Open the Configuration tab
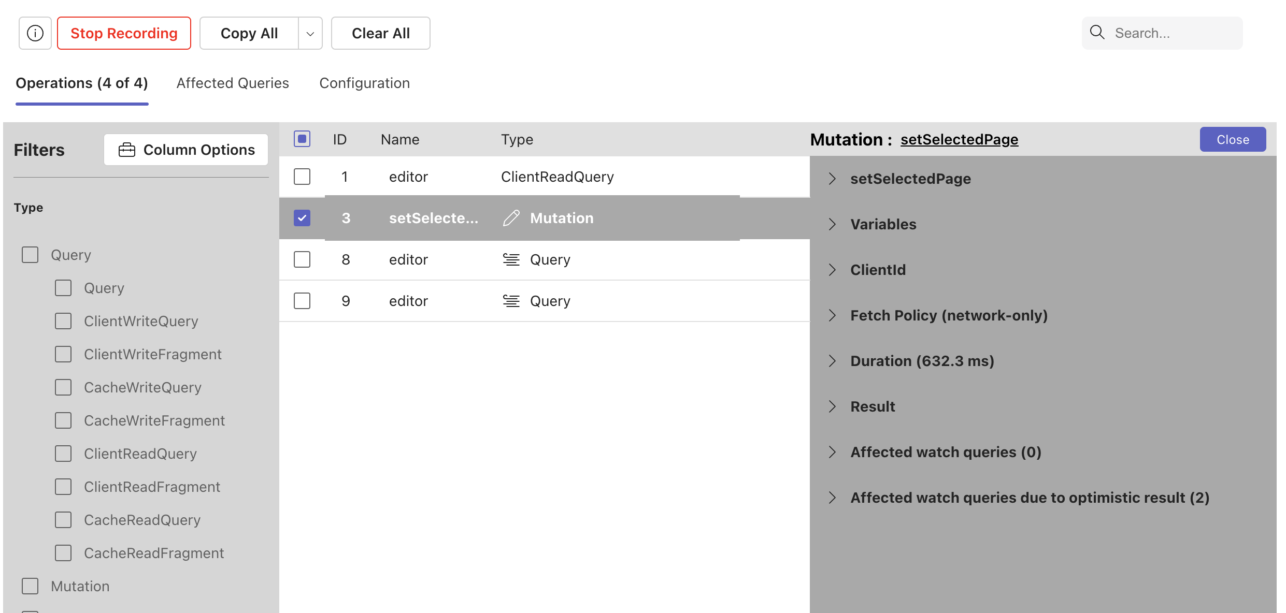 364,83
